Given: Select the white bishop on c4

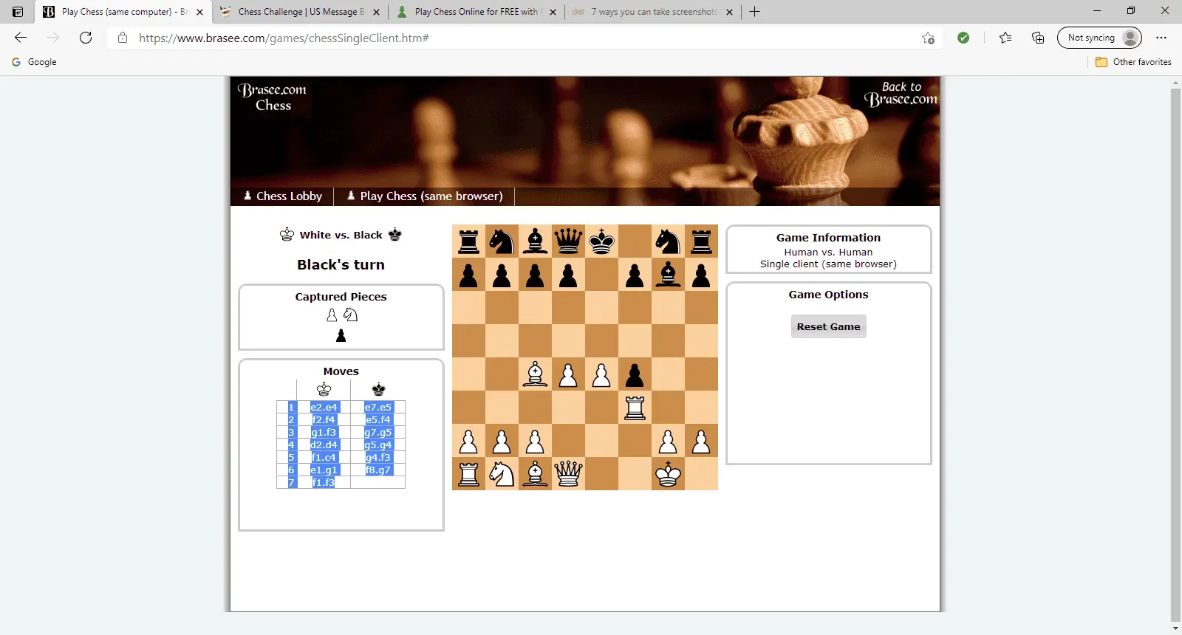Looking at the screenshot, I should (x=535, y=374).
